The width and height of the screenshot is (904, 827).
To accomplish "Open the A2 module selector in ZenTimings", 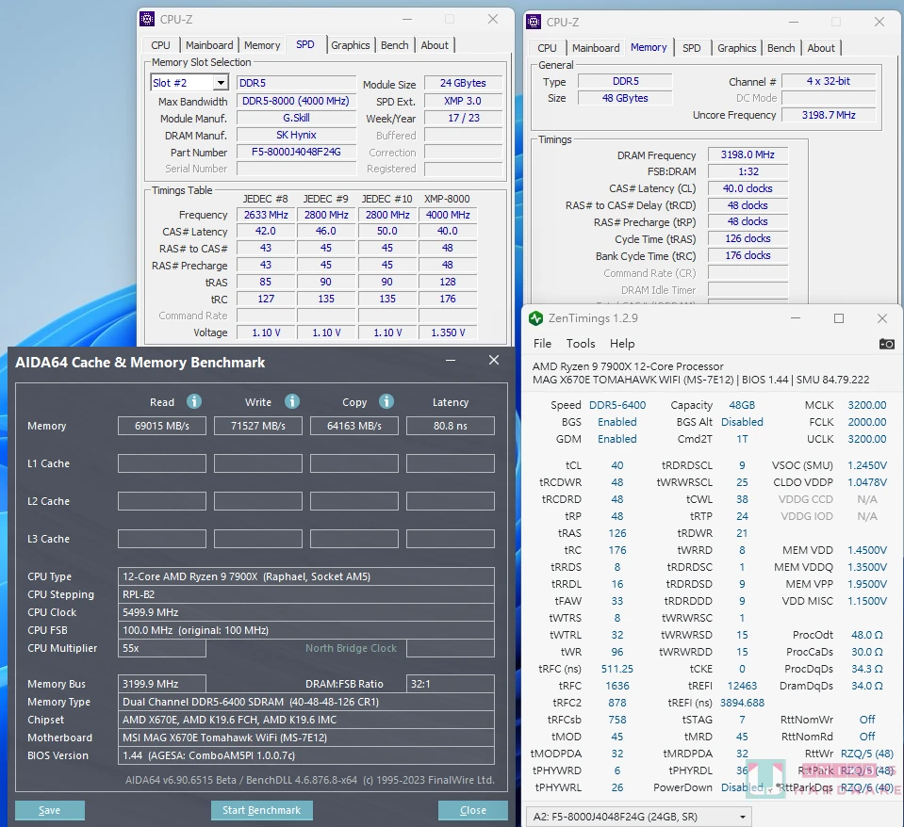I will [x=639, y=817].
